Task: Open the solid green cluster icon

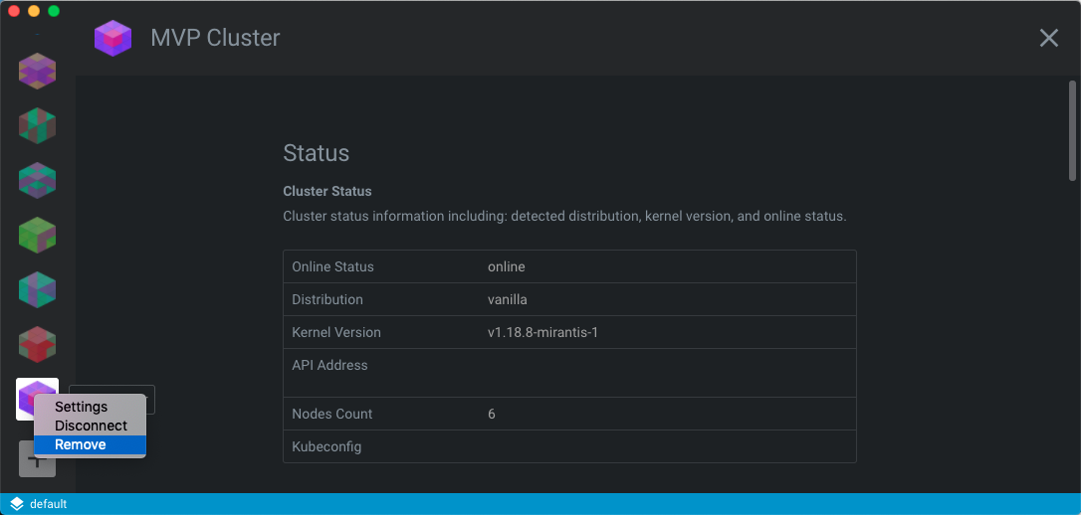Action: 37,235
